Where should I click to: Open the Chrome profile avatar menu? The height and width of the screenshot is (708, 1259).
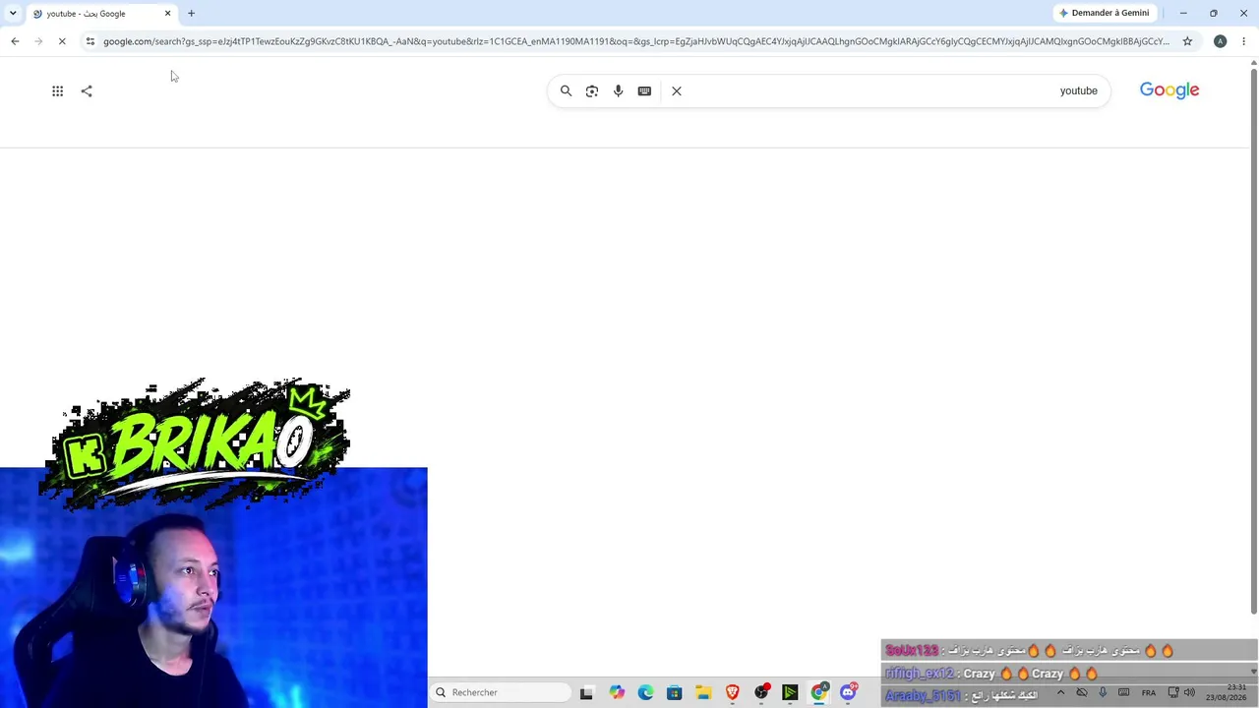click(x=1220, y=41)
